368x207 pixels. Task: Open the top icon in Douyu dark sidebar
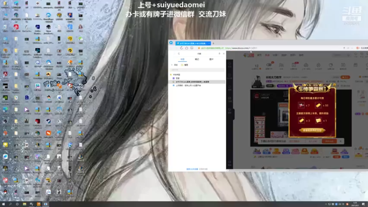tap(230, 64)
